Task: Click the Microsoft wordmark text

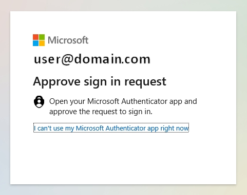Action: pyautogui.click(x=68, y=40)
